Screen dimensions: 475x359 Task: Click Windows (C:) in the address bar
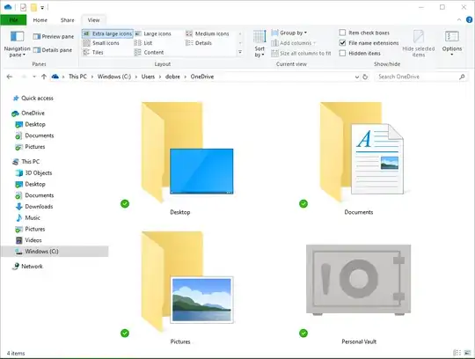coord(114,77)
